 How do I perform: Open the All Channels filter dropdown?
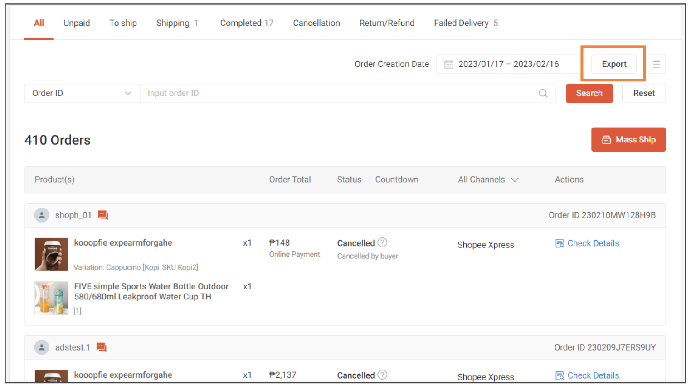[x=488, y=180]
